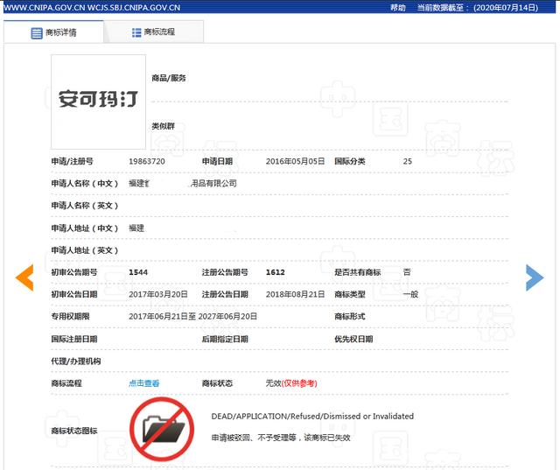Viewport: 560px width, 470px height.
Task: Click the 类似群 label
Action: coord(164,126)
